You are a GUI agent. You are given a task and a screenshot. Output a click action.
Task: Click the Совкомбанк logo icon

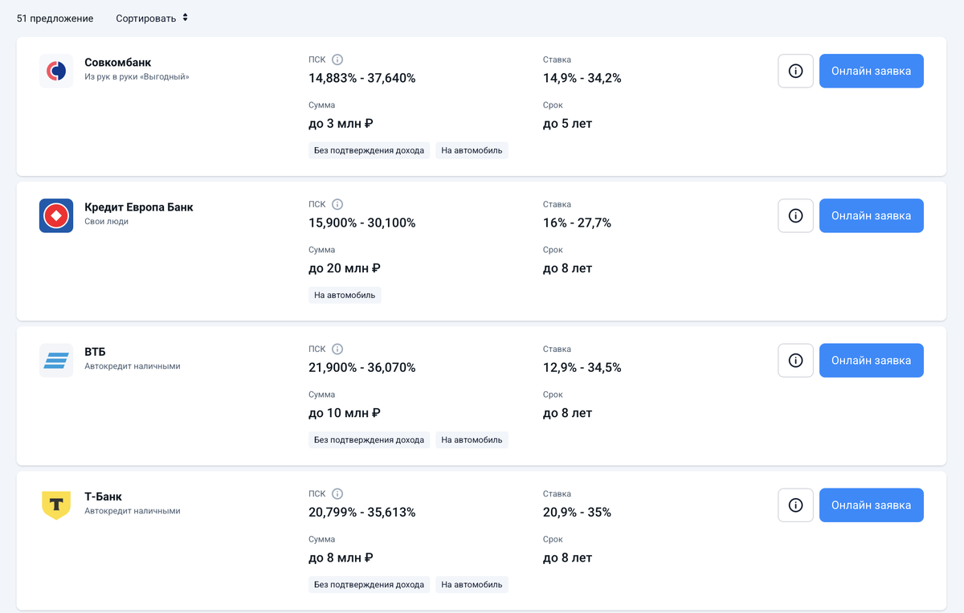[x=56, y=71]
